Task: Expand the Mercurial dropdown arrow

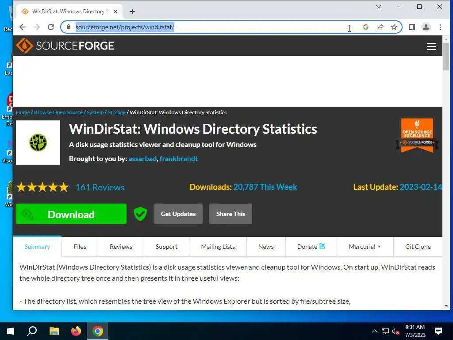Action: click(379, 247)
